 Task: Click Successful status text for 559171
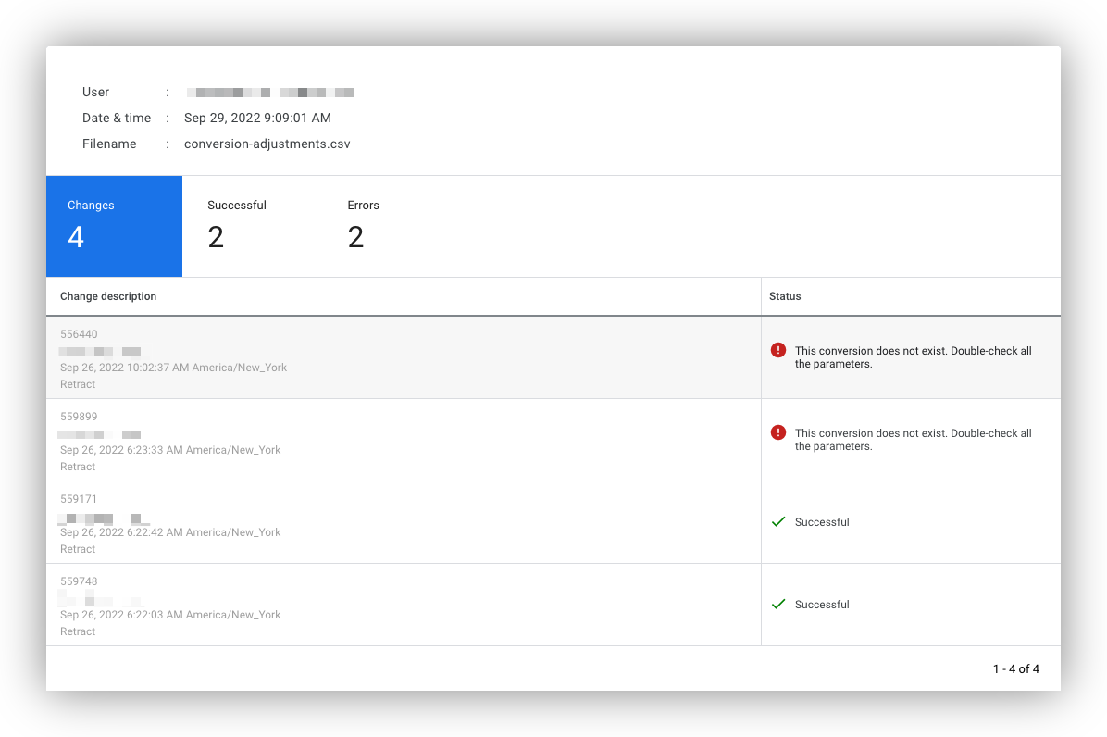coord(822,522)
